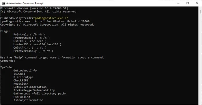Maximize the Command Prompt window
202x105 pixels.
188,3
